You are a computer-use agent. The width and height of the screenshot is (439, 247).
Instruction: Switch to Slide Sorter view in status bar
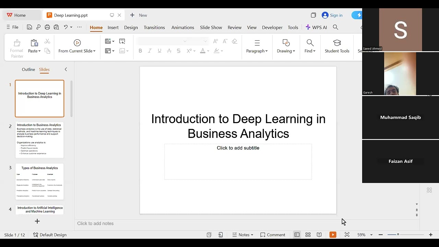(308, 235)
